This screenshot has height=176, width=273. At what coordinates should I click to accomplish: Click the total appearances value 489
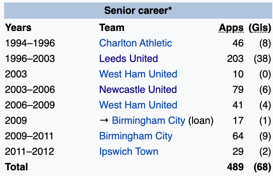click(x=235, y=167)
